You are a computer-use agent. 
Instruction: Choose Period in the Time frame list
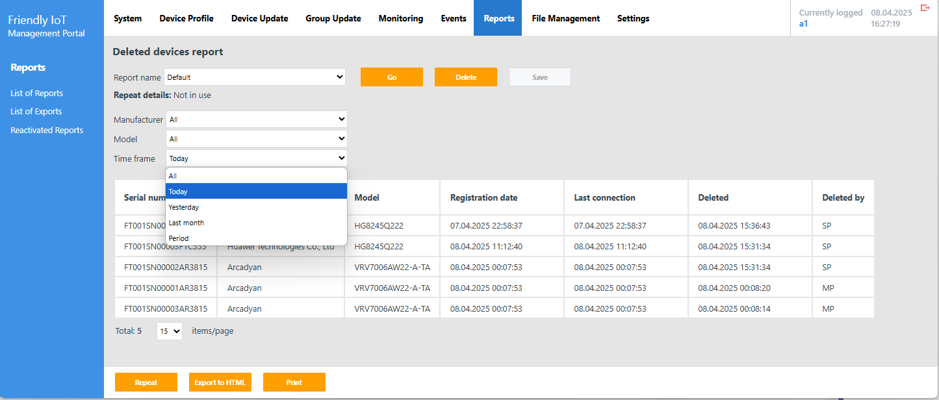(x=257, y=238)
